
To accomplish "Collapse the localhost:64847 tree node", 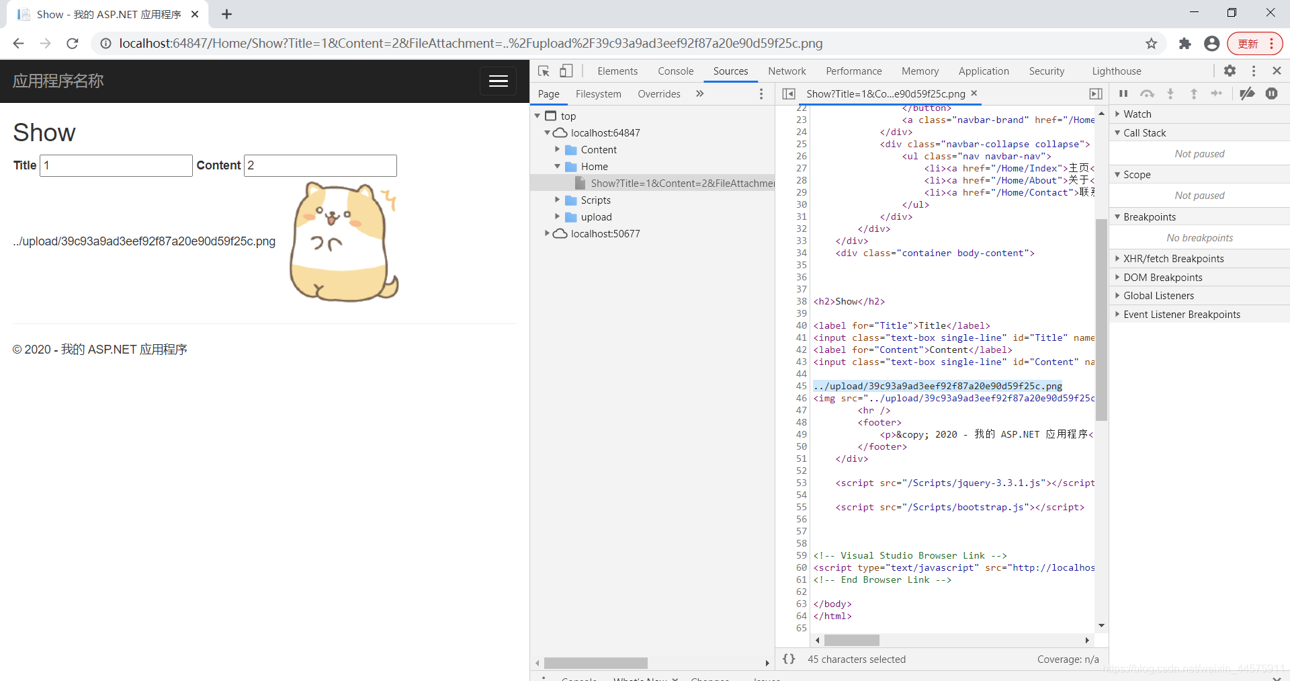I will click(x=548, y=133).
